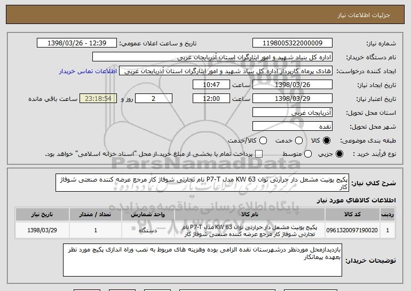Click the quantity cell in row 1
This screenshot has width=411, height=291.
pyautogui.click(x=96, y=230)
